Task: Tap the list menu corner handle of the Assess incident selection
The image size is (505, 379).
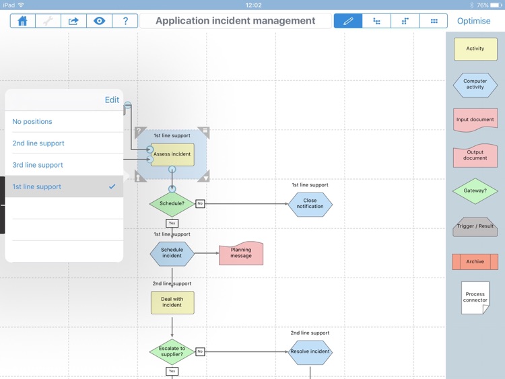Action: [205, 131]
